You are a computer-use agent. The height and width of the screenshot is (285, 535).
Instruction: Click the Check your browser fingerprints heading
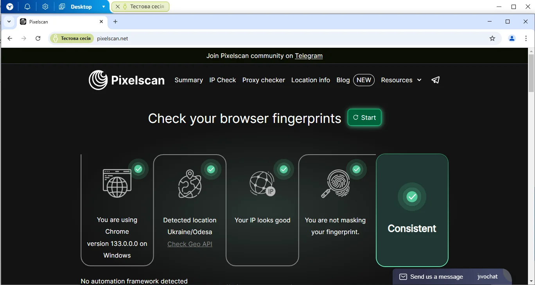244,118
